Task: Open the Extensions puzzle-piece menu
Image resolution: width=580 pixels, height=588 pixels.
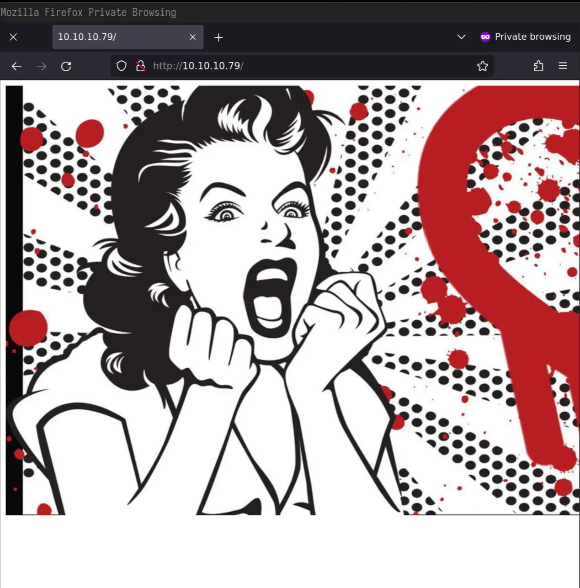Action: pyautogui.click(x=538, y=66)
